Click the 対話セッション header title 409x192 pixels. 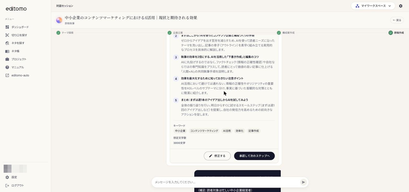(x=65, y=6)
